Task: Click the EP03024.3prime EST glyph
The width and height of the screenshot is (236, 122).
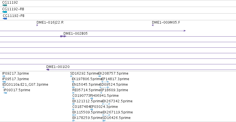Action: pos(92,110)
